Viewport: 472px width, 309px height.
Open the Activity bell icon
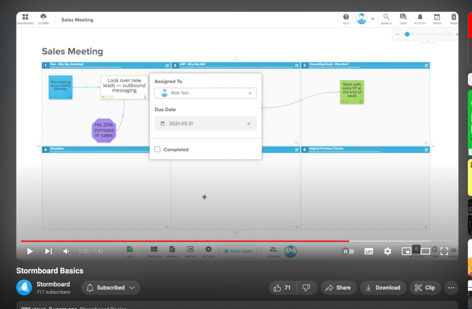[x=420, y=19]
